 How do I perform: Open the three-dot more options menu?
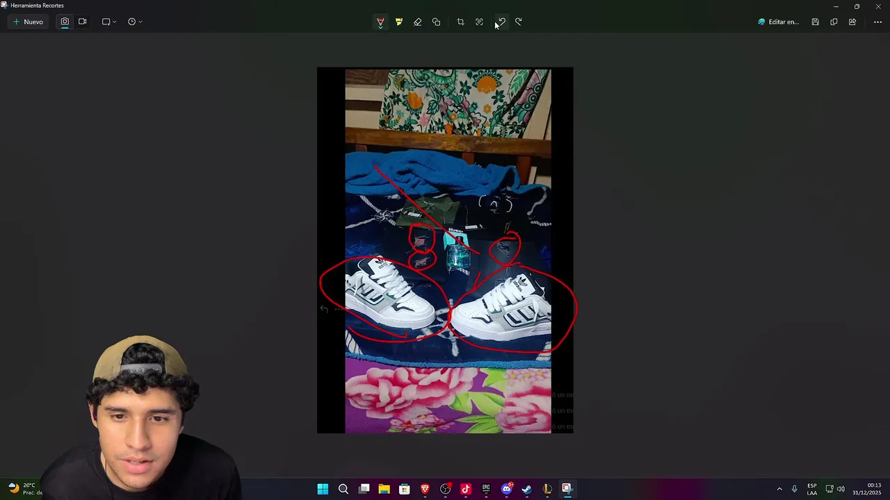[x=877, y=22]
